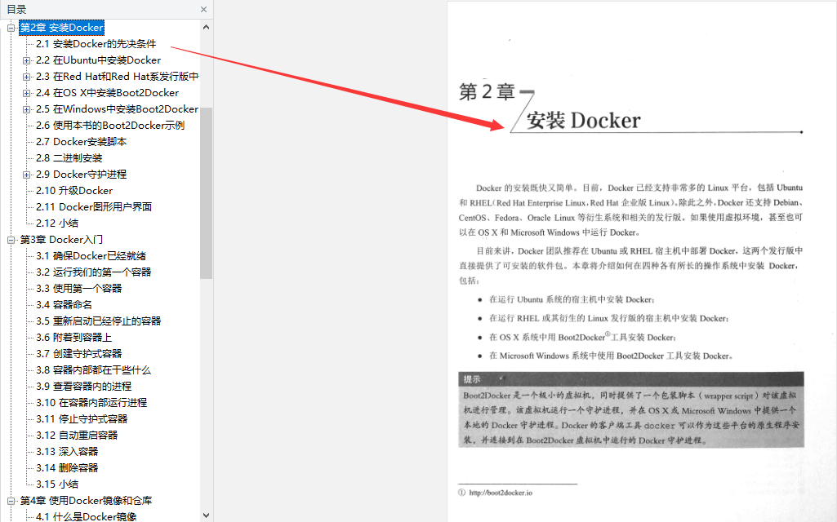Select the 第2章 安装Docker entry
This screenshot has width=837, height=522.
(x=61, y=28)
